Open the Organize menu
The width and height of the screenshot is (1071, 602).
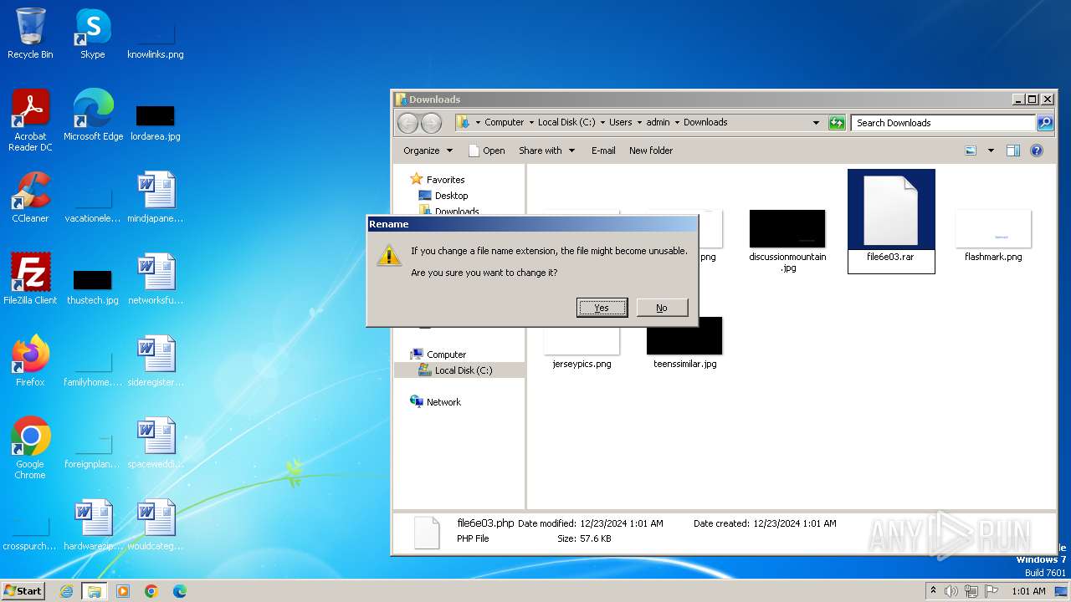click(x=428, y=150)
